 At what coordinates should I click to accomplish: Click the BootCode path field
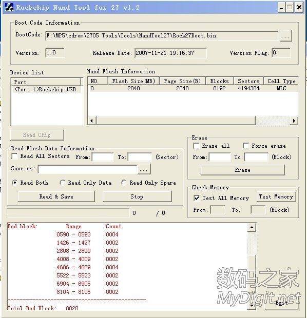click(x=162, y=36)
